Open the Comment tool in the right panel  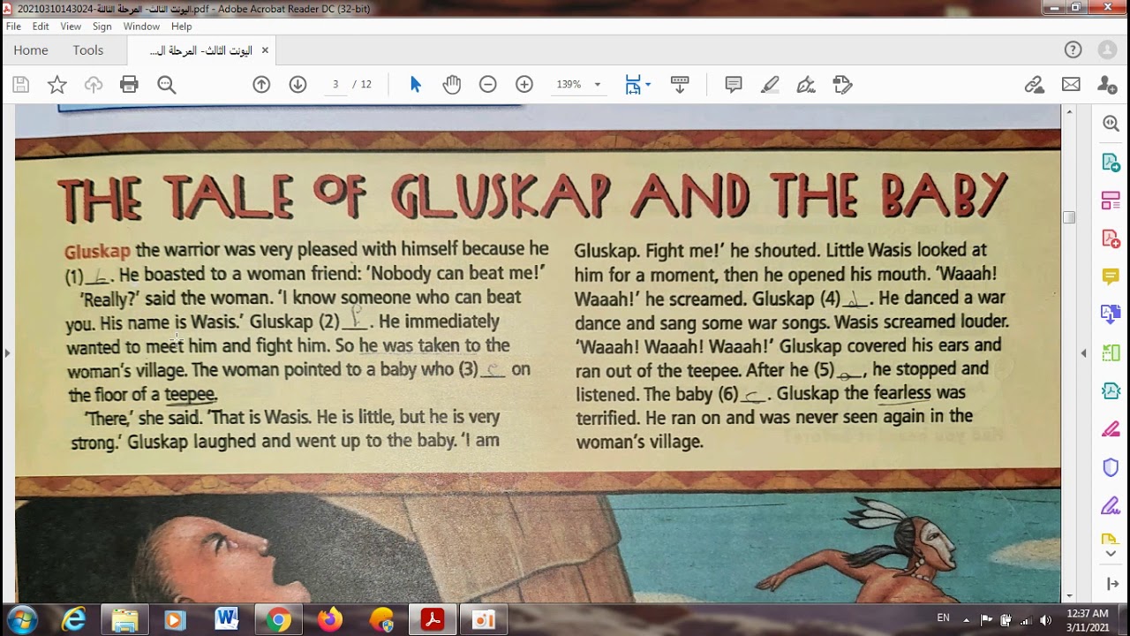coord(1111,276)
